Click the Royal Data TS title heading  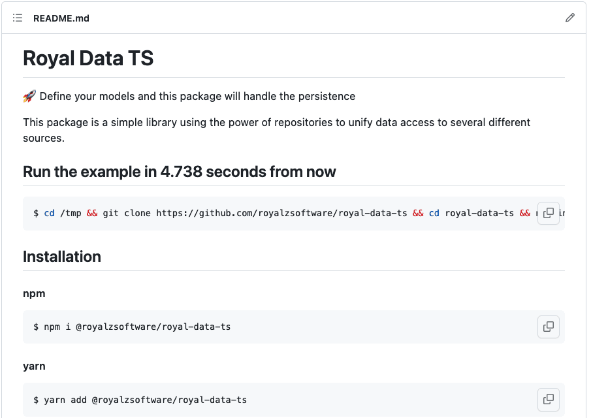click(88, 58)
